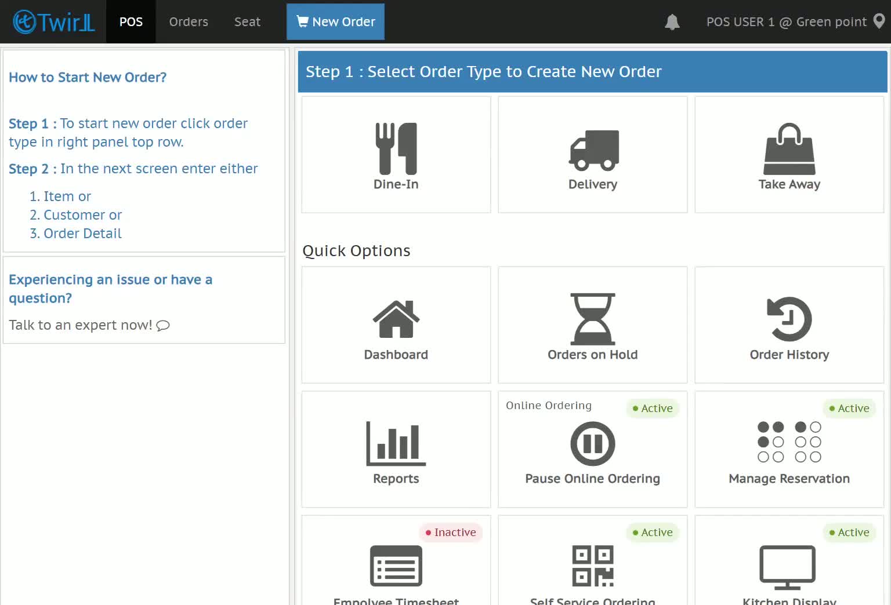Open notifications bell icon
Viewport: 891px width, 605px height.
click(x=672, y=22)
